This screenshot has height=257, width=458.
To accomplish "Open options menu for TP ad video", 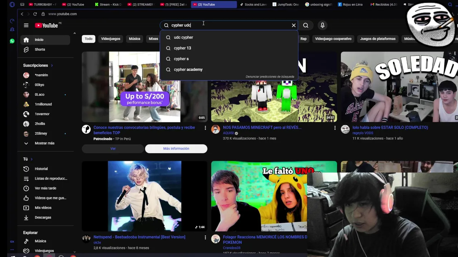I will (205, 128).
